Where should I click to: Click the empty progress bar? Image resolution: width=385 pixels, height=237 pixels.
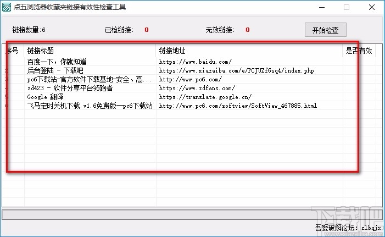[x=192, y=214]
